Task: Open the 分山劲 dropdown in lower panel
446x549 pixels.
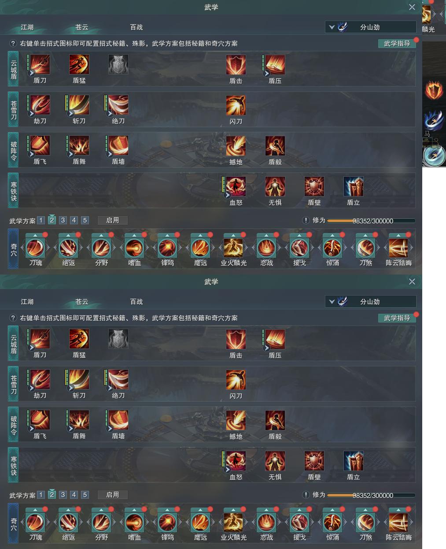Action: tap(371, 301)
